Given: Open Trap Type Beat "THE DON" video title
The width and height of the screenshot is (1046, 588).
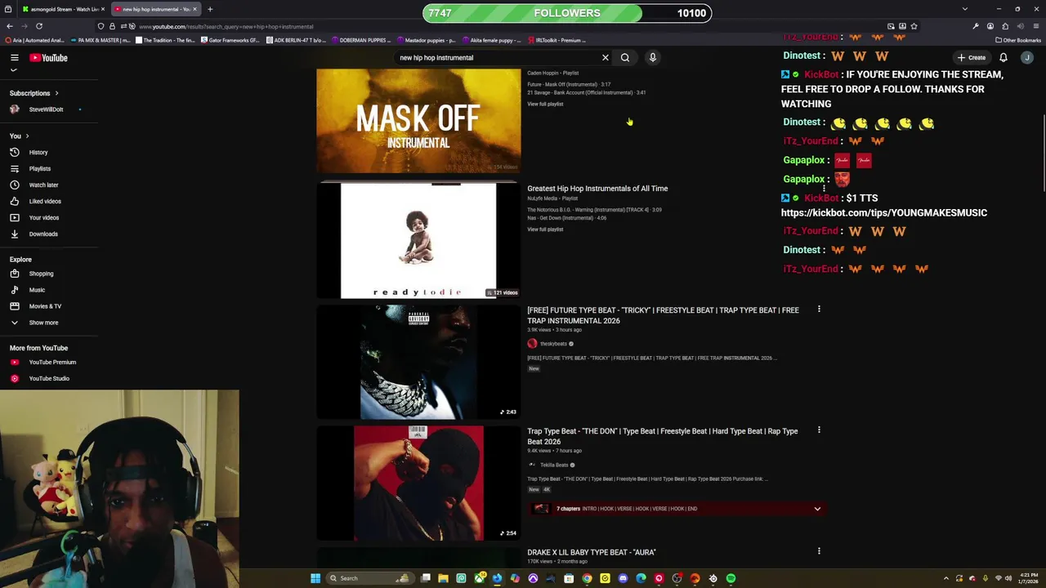Looking at the screenshot, I should point(663,436).
